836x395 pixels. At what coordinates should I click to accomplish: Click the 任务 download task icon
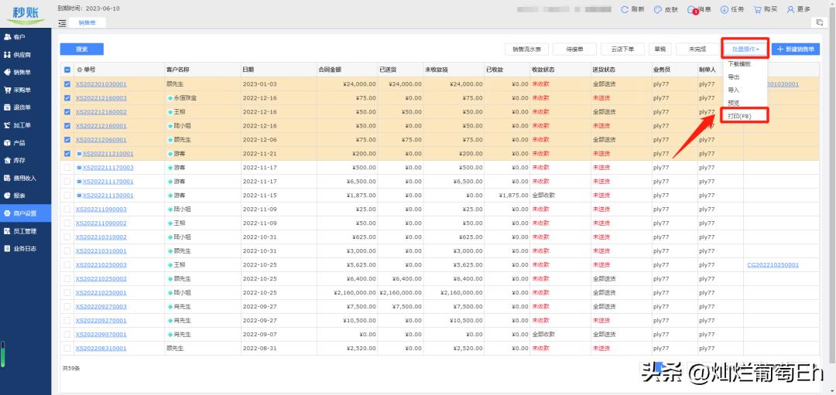click(725, 9)
